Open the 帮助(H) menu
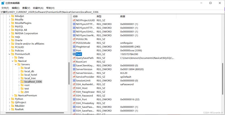 (50, 8)
